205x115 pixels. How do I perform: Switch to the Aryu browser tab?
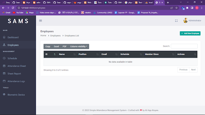[x=27, y=3]
